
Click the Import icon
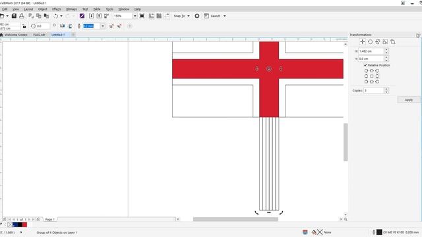(92, 16)
